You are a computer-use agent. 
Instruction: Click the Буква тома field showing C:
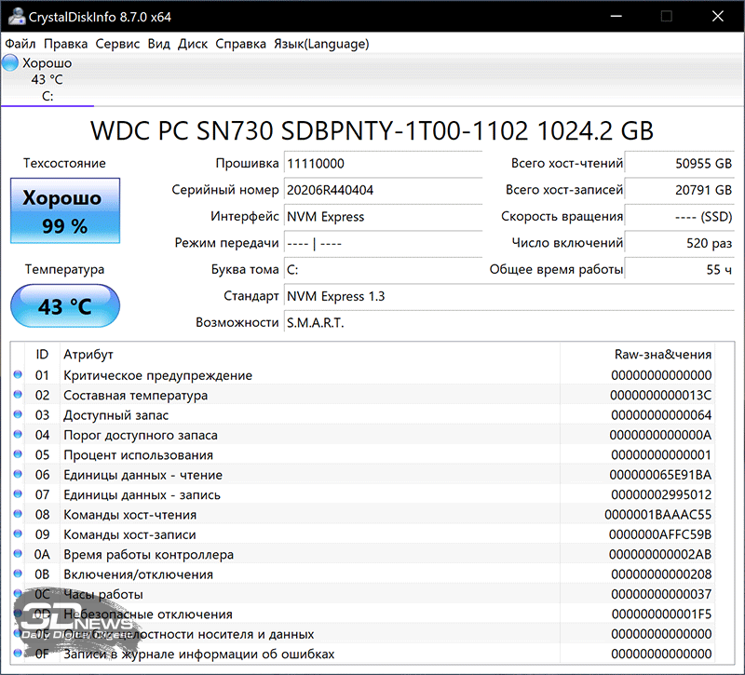click(x=383, y=270)
